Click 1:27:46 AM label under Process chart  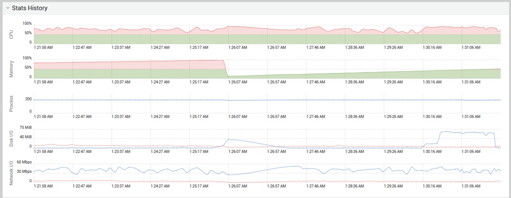pos(315,117)
